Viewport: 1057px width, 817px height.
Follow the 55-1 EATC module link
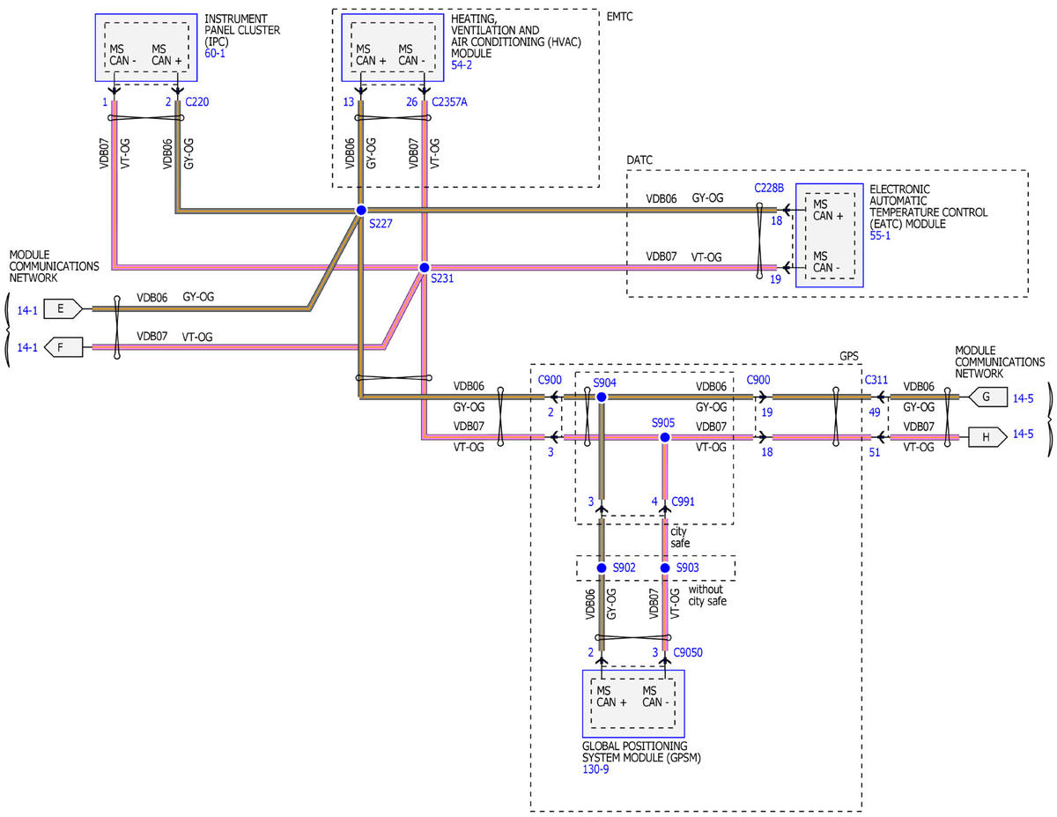coord(881,237)
